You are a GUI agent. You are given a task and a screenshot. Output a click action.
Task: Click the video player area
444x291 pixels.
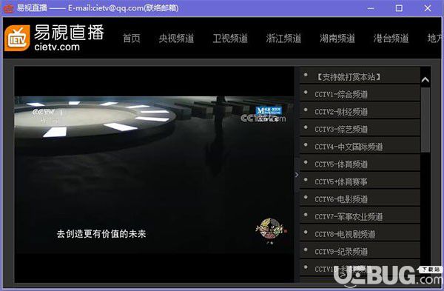(155, 174)
